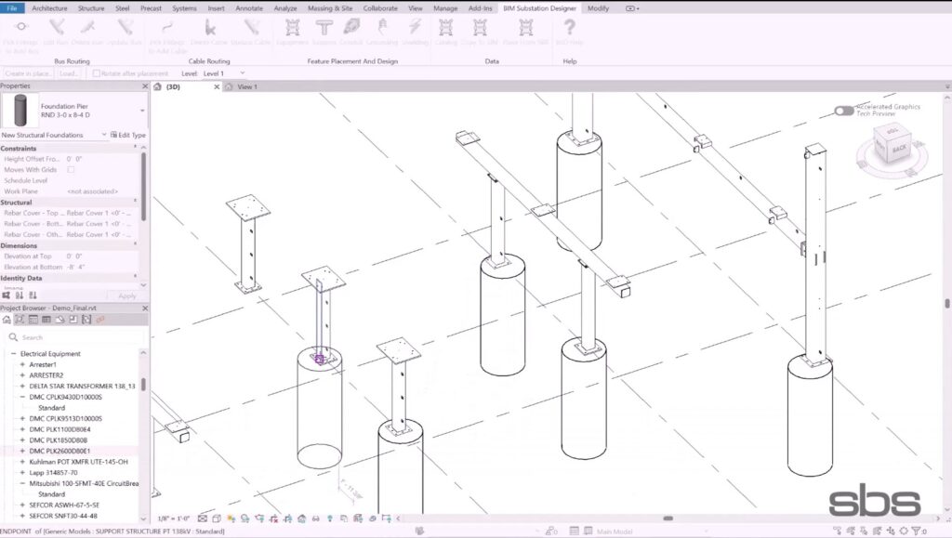Image resolution: width=952 pixels, height=538 pixels.
Task: Switch to the View 1 tab
Action: pos(247,87)
